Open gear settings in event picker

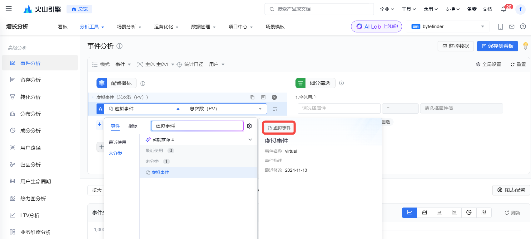(249, 126)
